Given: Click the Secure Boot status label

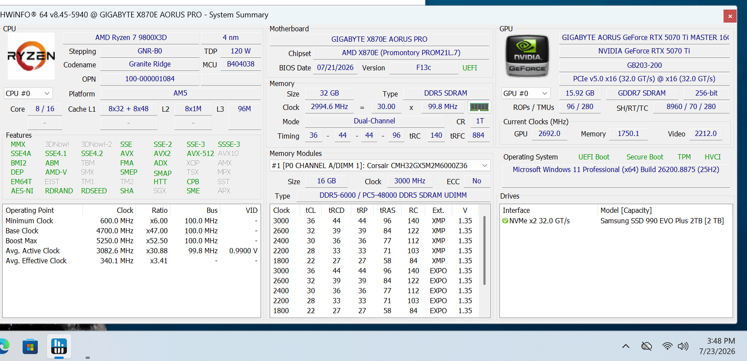Looking at the screenshot, I should (x=645, y=157).
